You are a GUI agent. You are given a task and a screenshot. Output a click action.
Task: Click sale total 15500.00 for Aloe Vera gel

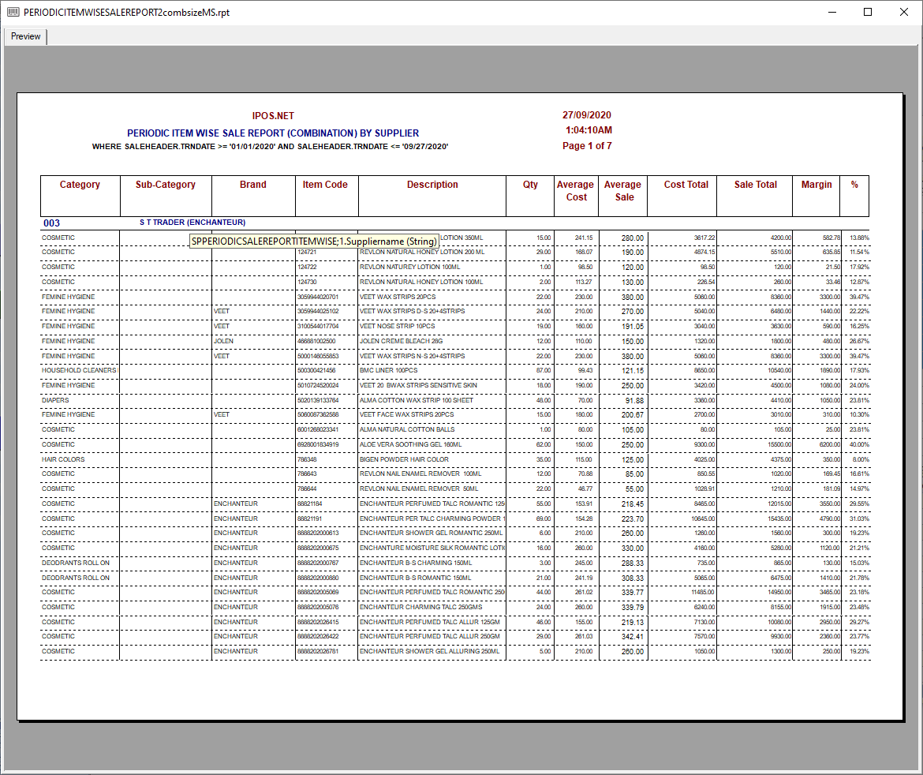[779, 444]
